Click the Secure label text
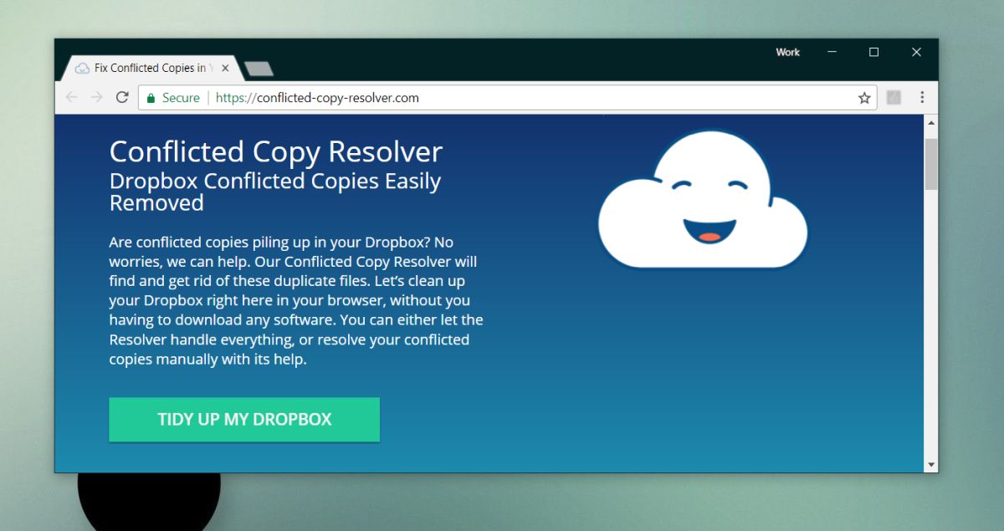1004x531 pixels. point(181,98)
